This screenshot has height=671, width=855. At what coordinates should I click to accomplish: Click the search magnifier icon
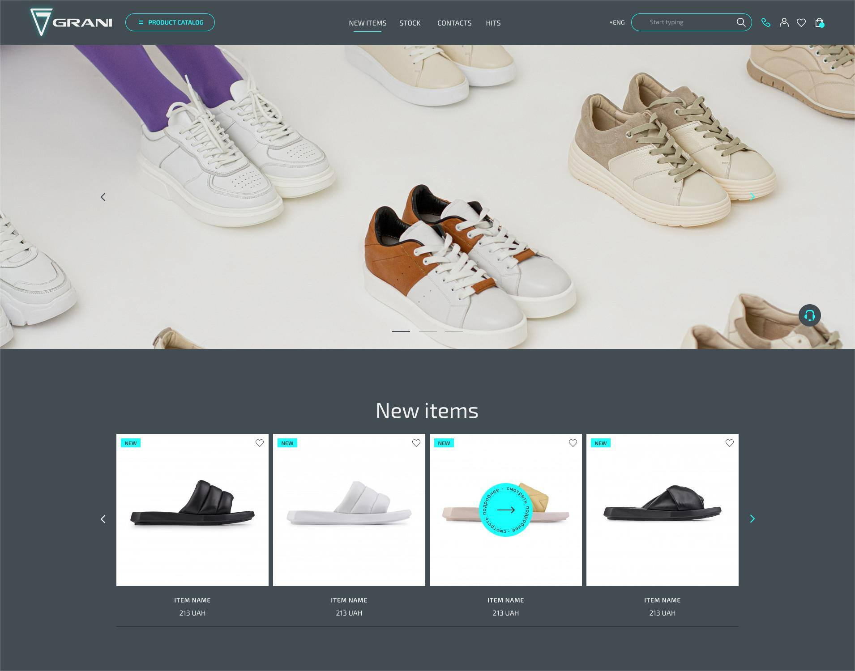pos(741,22)
